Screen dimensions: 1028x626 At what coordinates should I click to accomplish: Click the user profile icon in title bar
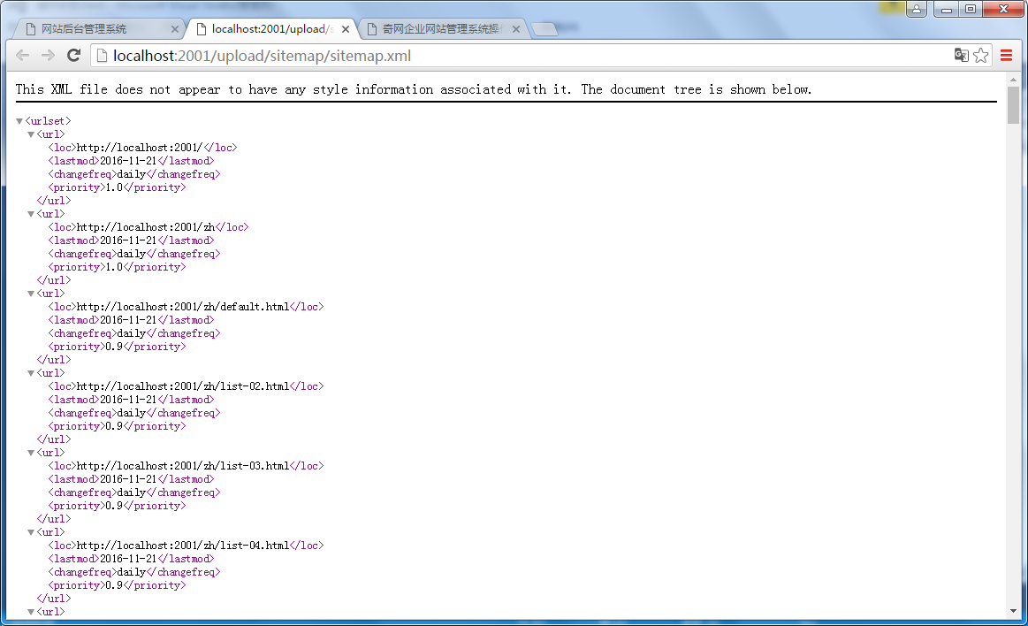[x=917, y=9]
